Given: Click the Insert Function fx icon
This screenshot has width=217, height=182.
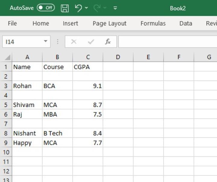Looking at the screenshot, I should 108,42.
